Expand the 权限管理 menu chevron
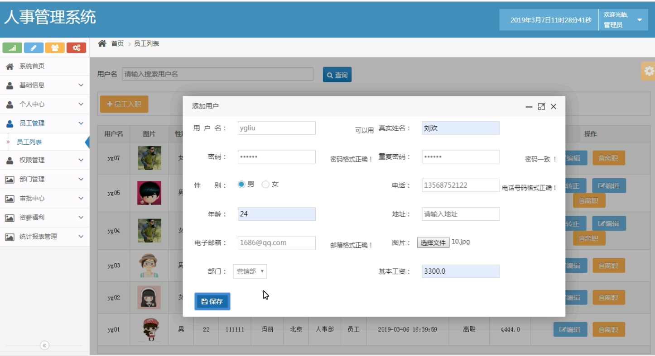The image size is (655, 356). click(x=81, y=160)
